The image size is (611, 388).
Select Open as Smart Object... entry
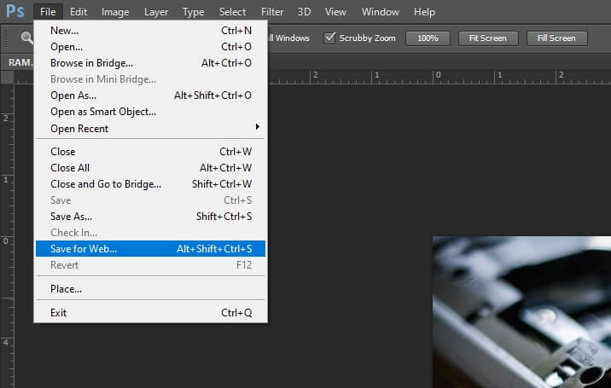click(x=151, y=112)
